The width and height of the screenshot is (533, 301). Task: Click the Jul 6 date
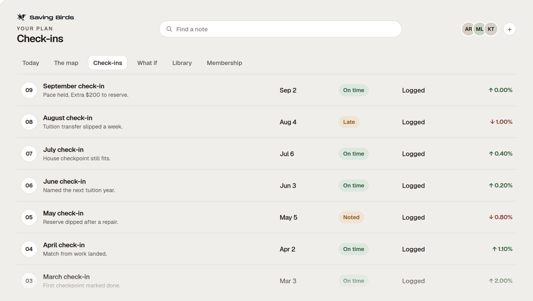[x=287, y=154]
